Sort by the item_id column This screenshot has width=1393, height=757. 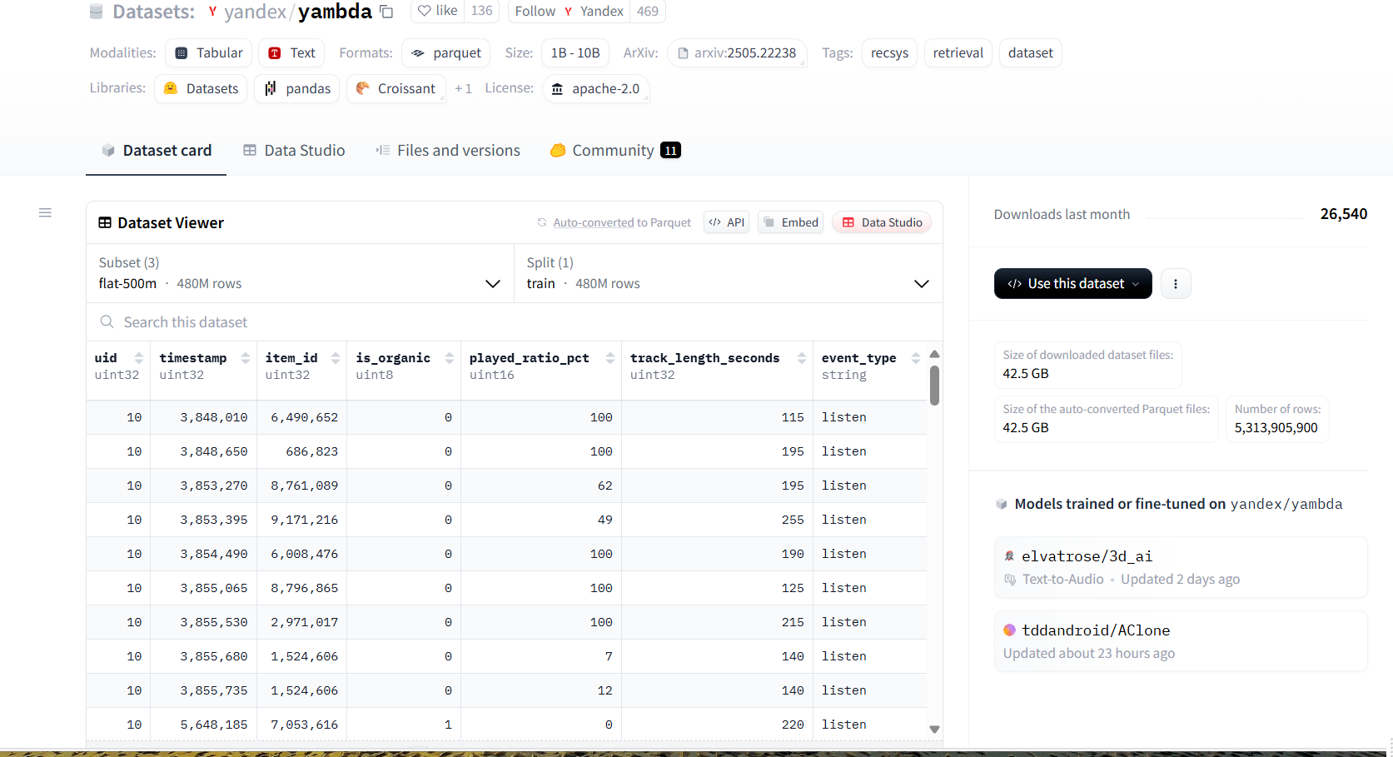(336, 358)
